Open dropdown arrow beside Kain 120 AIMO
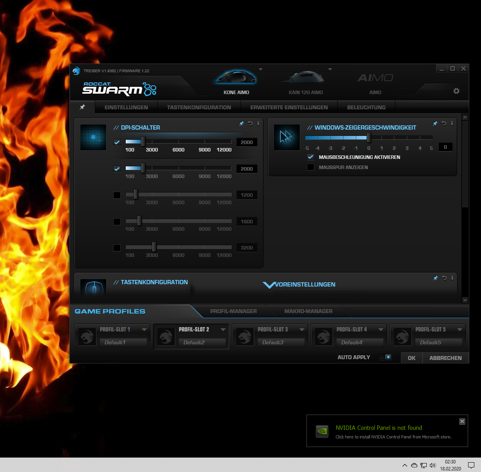This screenshot has width=481, height=472. click(x=330, y=69)
